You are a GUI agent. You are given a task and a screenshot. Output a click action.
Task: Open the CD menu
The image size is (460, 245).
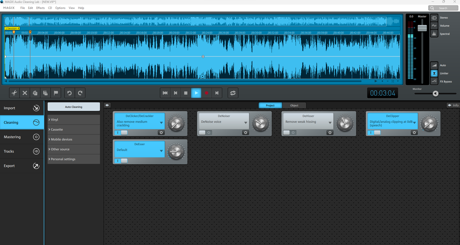coord(50,8)
